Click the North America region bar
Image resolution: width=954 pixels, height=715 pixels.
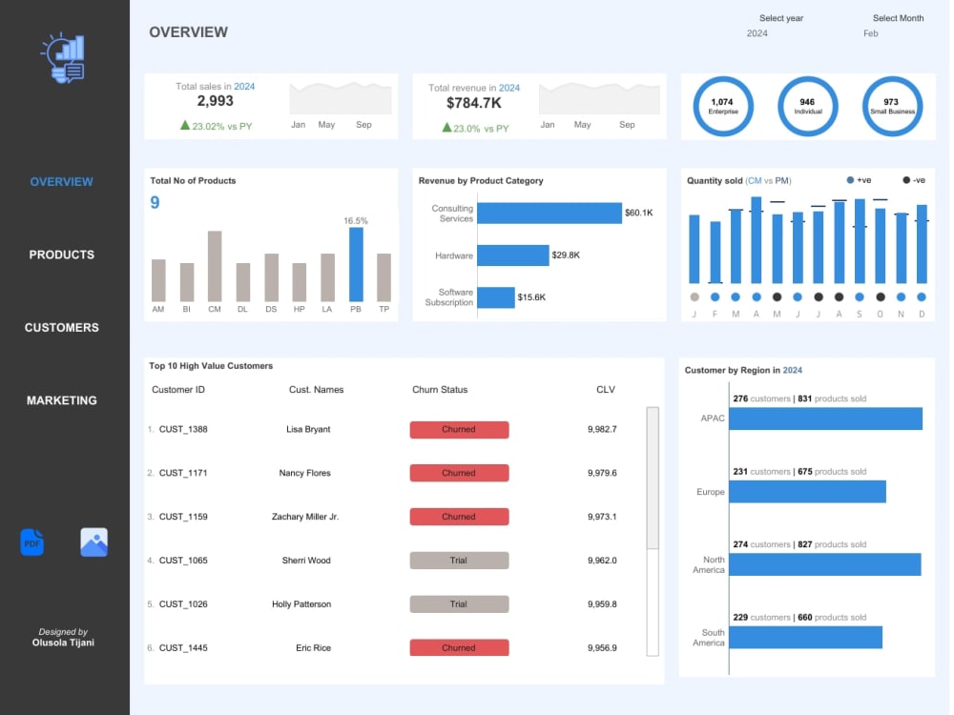[x=825, y=564]
